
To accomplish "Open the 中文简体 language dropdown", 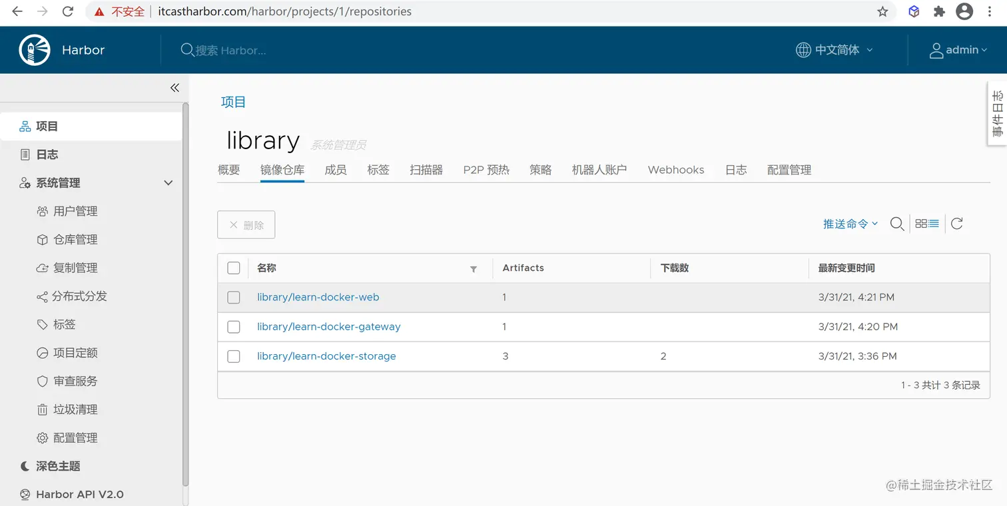I will (x=833, y=49).
